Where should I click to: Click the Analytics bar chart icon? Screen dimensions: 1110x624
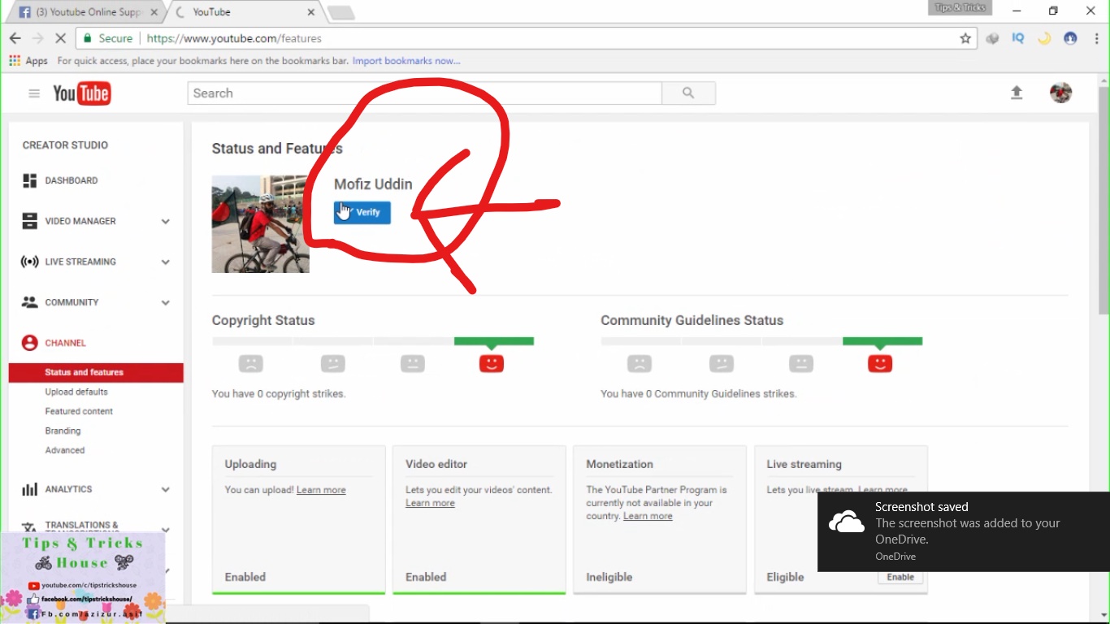[x=29, y=489]
